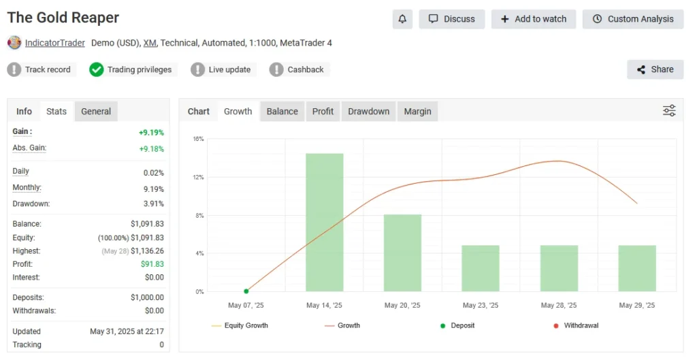Click the Monthly label
This screenshot has height=358, width=697.
pyautogui.click(x=27, y=188)
